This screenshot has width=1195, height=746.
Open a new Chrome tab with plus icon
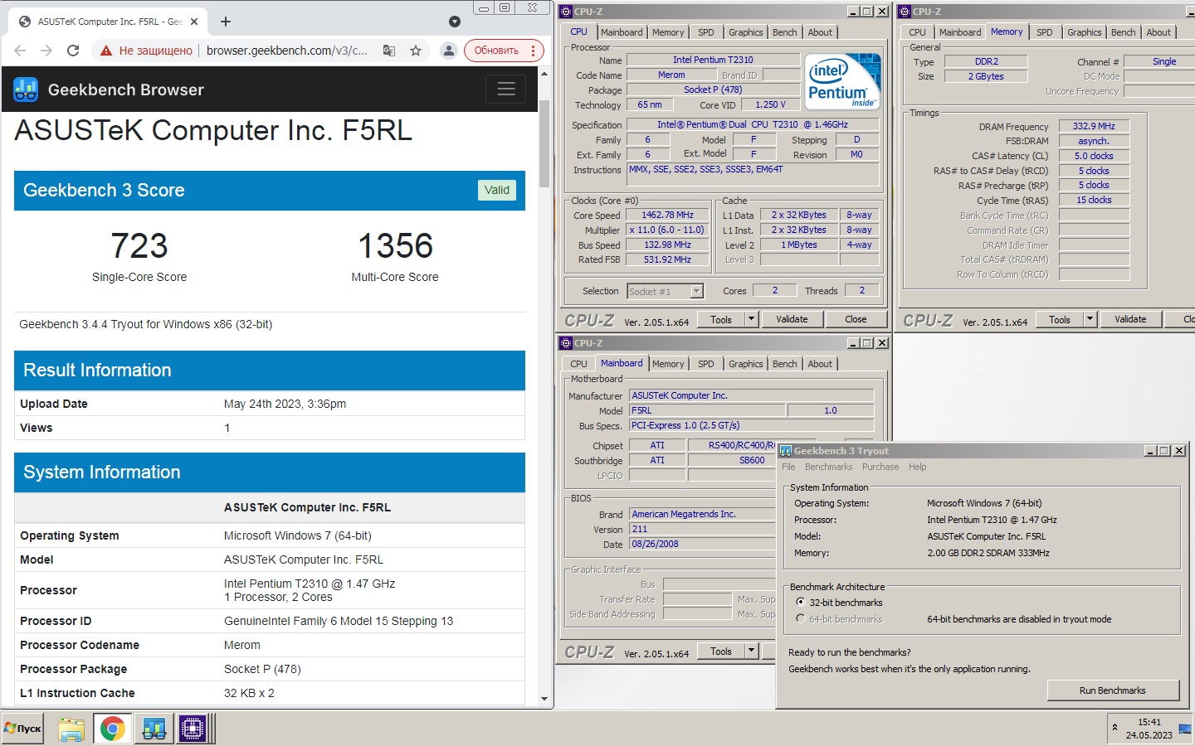point(226,22)
